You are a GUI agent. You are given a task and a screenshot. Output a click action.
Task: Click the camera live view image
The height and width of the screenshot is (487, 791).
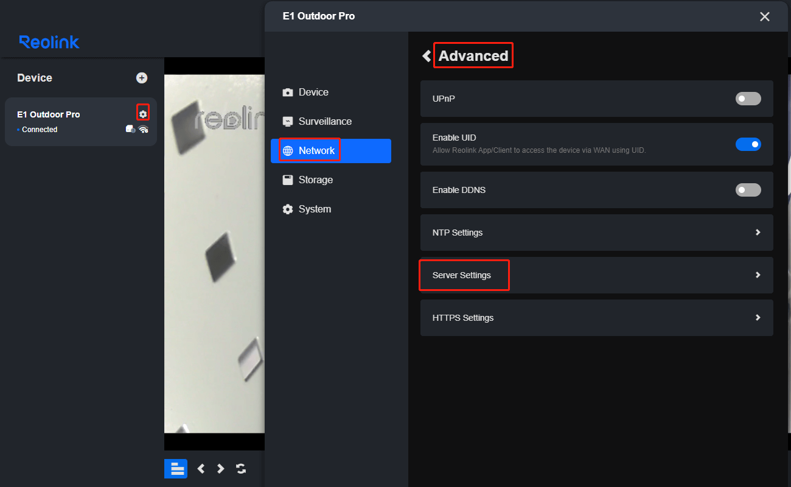pos(215,254)
